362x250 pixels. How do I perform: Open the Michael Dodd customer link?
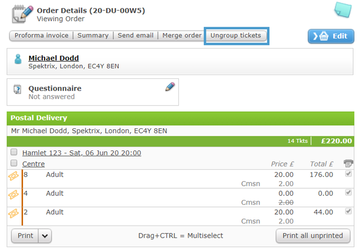point(53,58)
